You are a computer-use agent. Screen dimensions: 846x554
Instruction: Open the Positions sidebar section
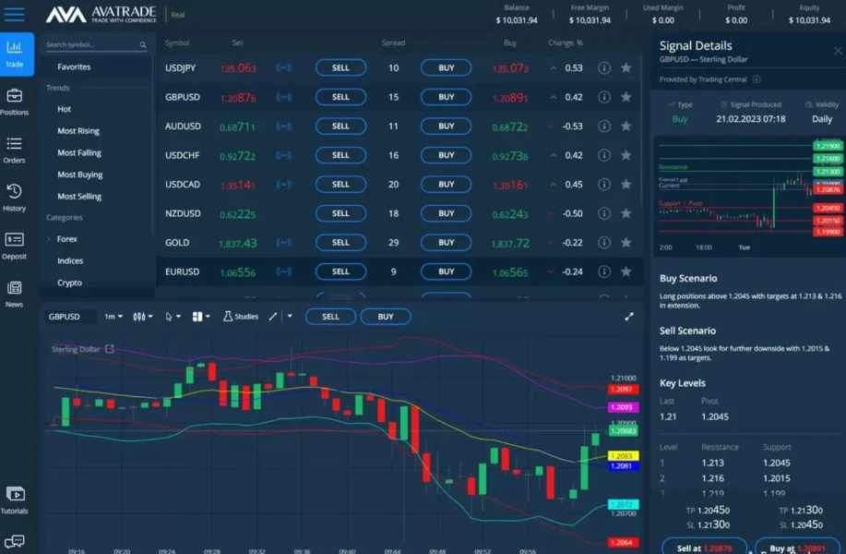tap(14, 102)
